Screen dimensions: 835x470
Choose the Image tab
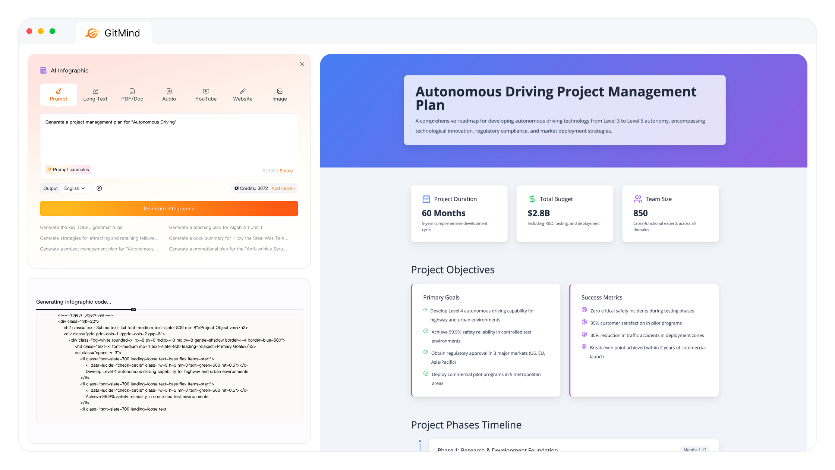click(x=280, y=95)
